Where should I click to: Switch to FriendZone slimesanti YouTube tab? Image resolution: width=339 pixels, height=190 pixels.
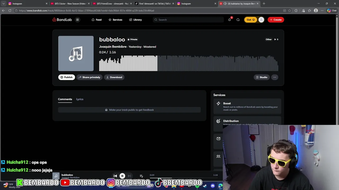click(112, 4)
